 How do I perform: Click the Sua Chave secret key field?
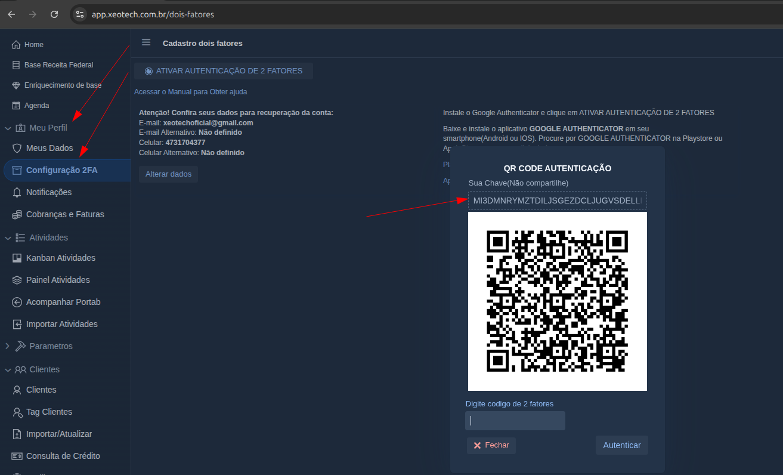pyautogui.click(x=558, y=201)
